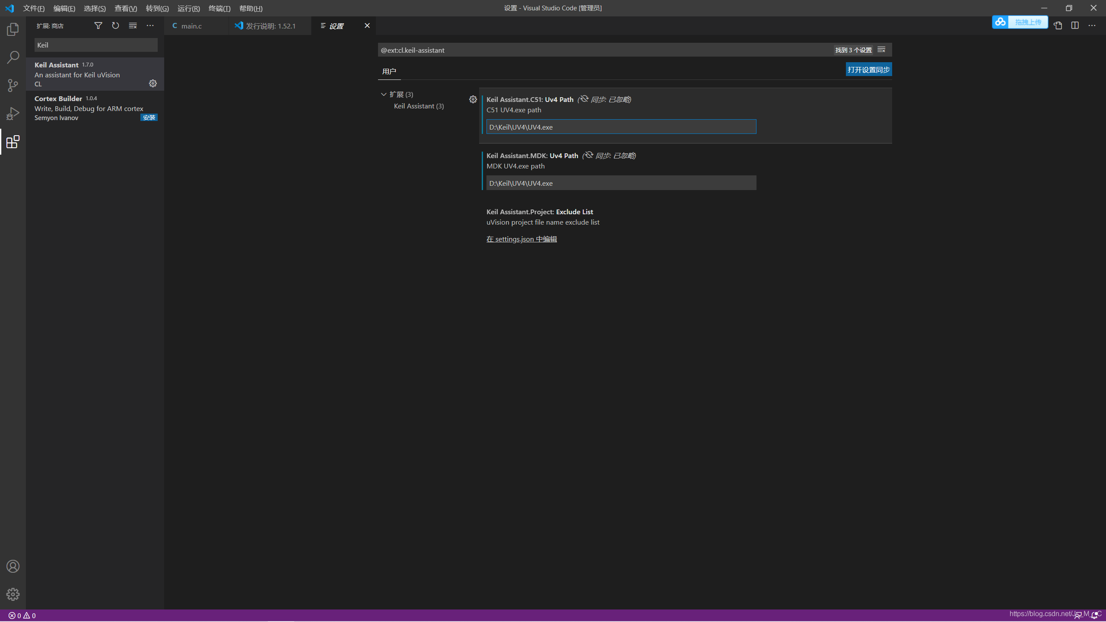Open the File menu
Screen dimensions: 1106x622
pos(34,8)
